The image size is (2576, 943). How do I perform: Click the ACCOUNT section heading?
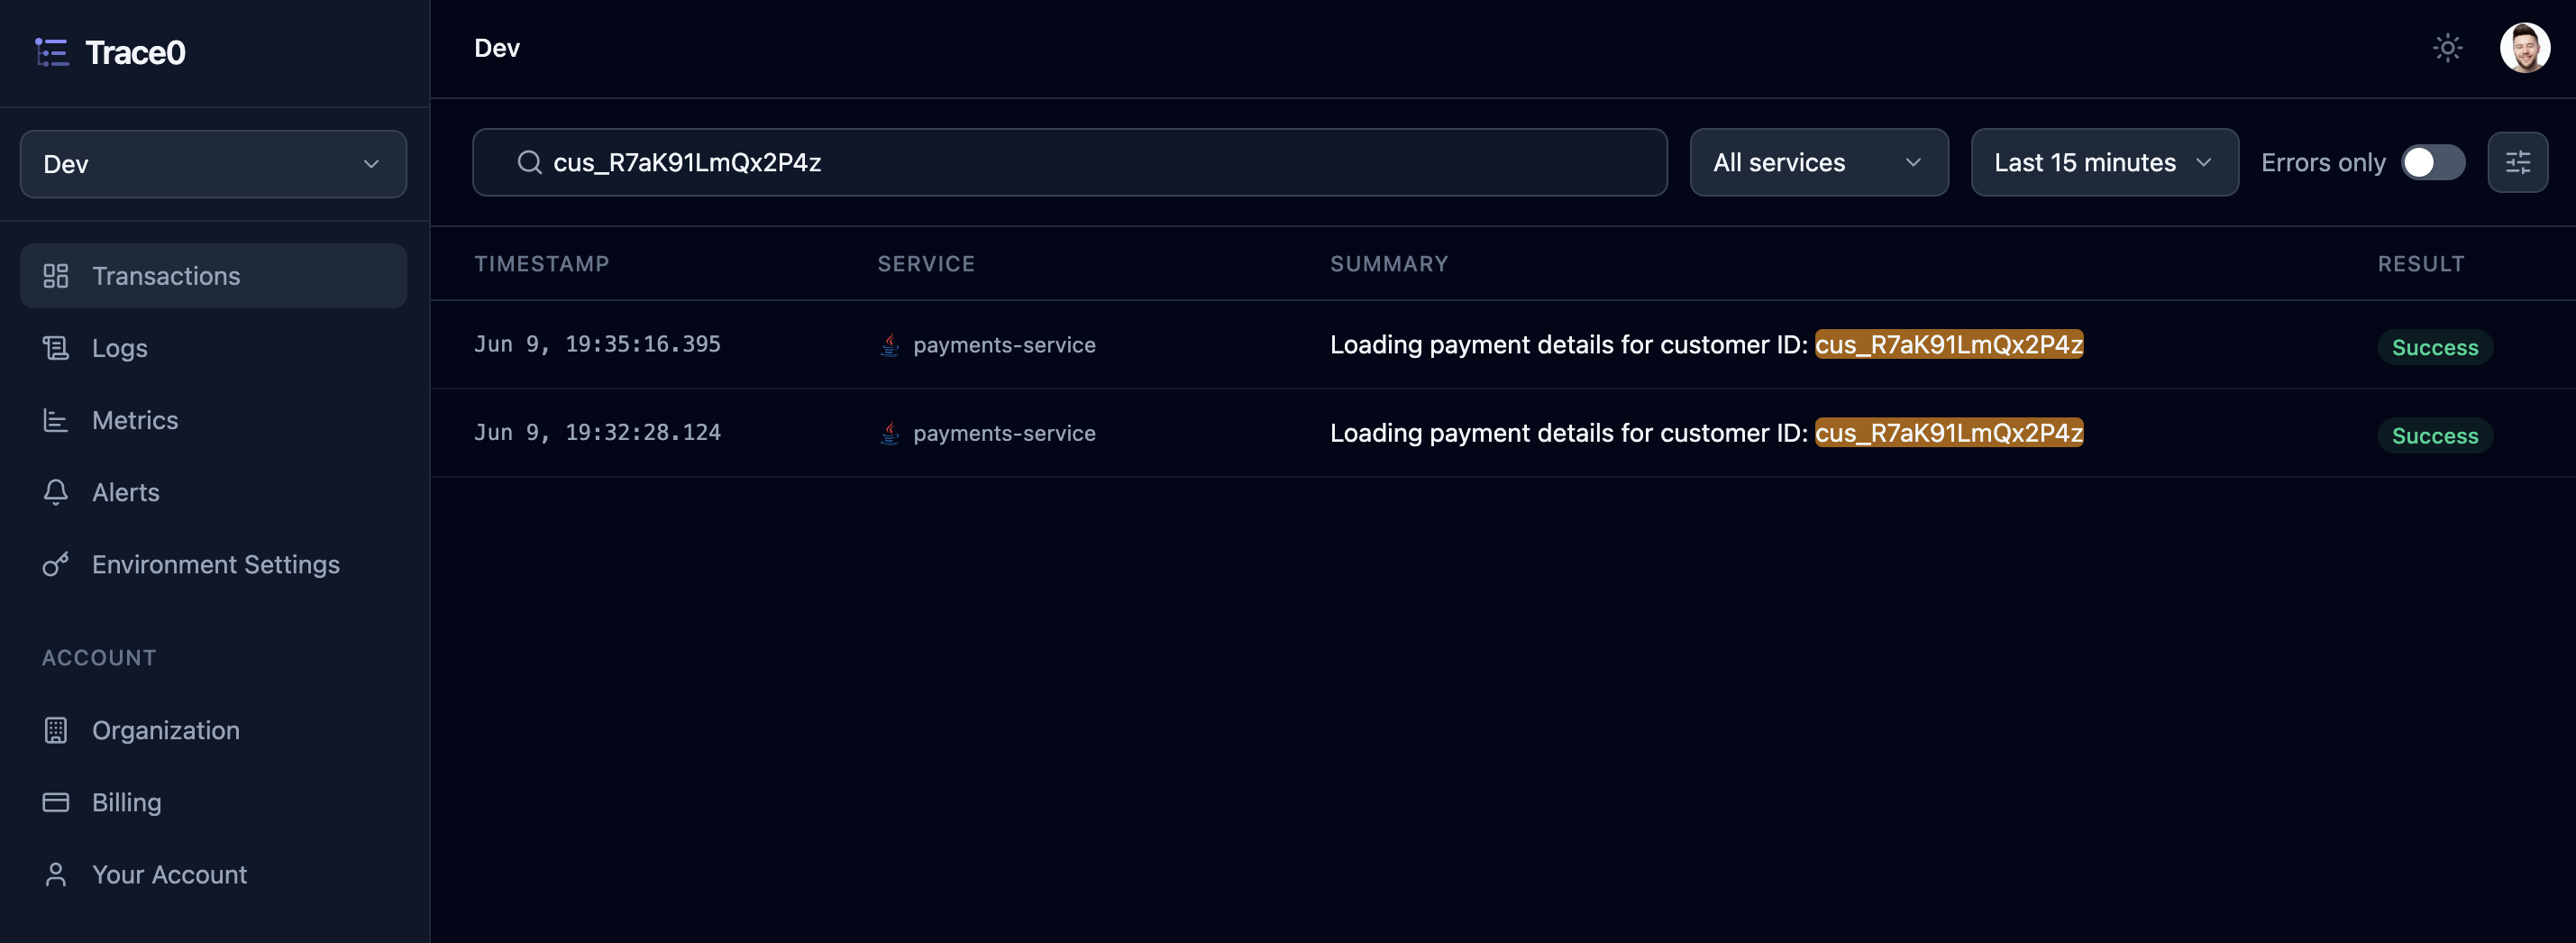(99, 658)
